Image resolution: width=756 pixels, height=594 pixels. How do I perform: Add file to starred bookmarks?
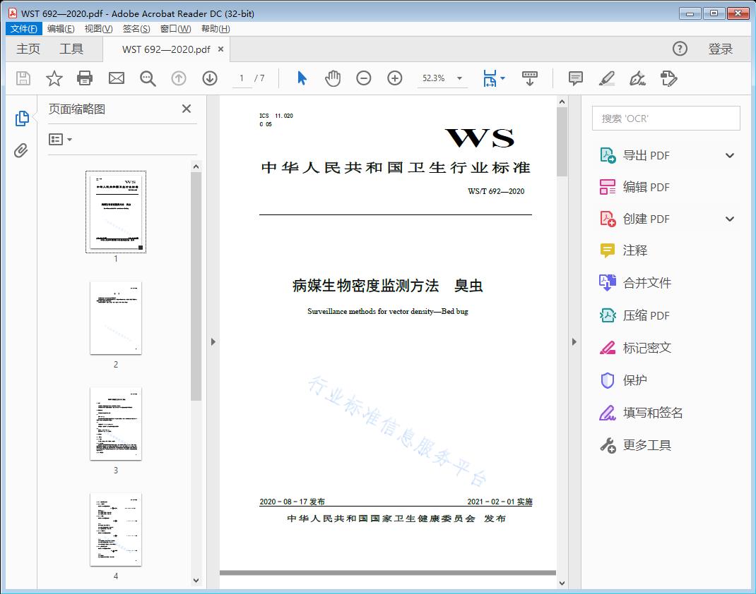point(54,78)
